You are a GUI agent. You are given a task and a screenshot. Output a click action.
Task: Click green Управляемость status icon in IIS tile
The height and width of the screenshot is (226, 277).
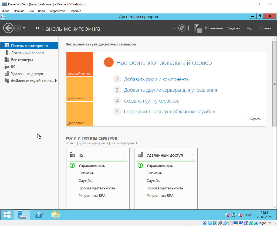[x=72, y=165]
